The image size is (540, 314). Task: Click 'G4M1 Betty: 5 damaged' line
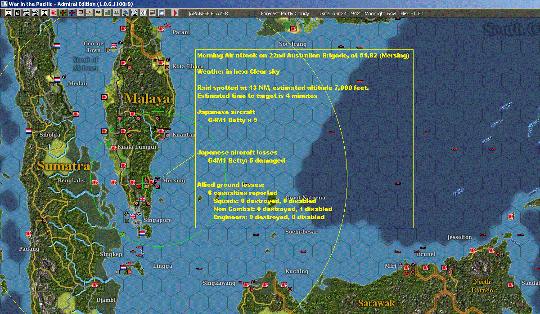pos(247,160)
